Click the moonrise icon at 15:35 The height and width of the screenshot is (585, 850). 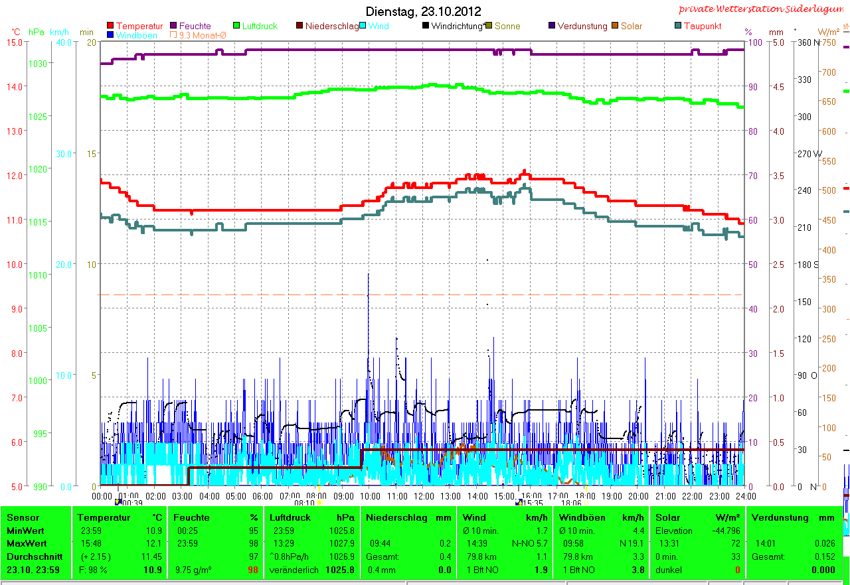[519, 503]
